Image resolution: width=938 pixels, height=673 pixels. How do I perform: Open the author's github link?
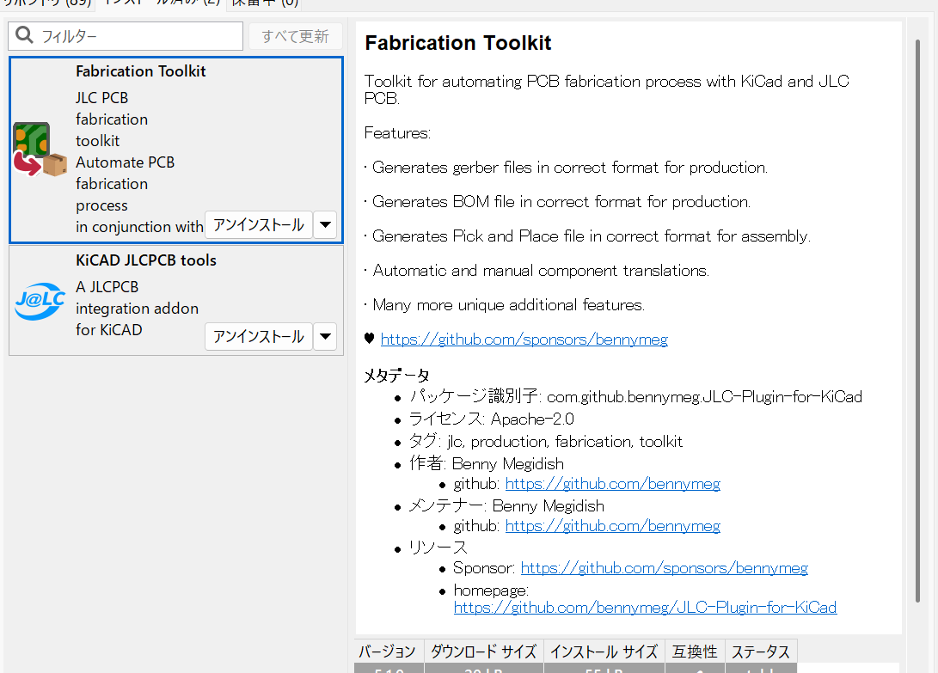pyautogui.click(x=612, y=483)
